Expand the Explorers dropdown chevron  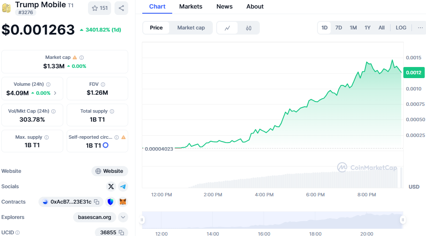(123, 217)
